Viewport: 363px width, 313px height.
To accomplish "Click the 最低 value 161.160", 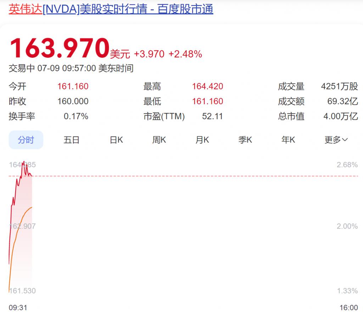I will [x=208, y=101].
